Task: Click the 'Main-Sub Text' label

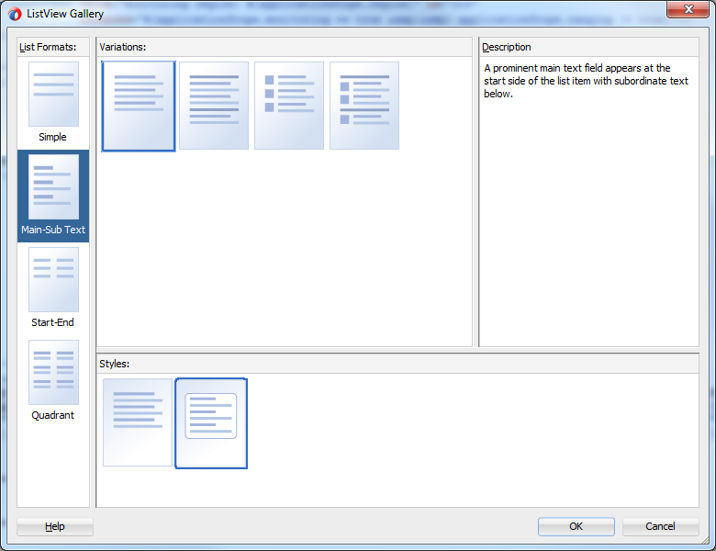Action: [x=53, y=230]
